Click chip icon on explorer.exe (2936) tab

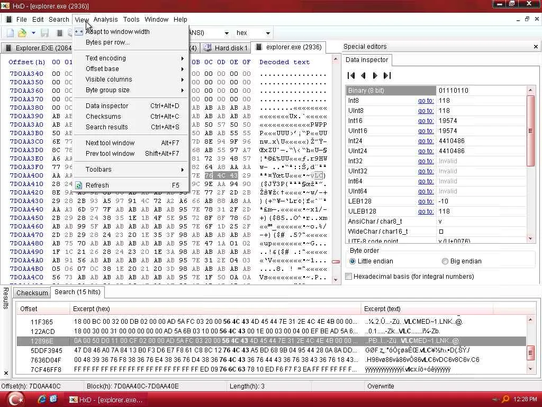(259, 47)
